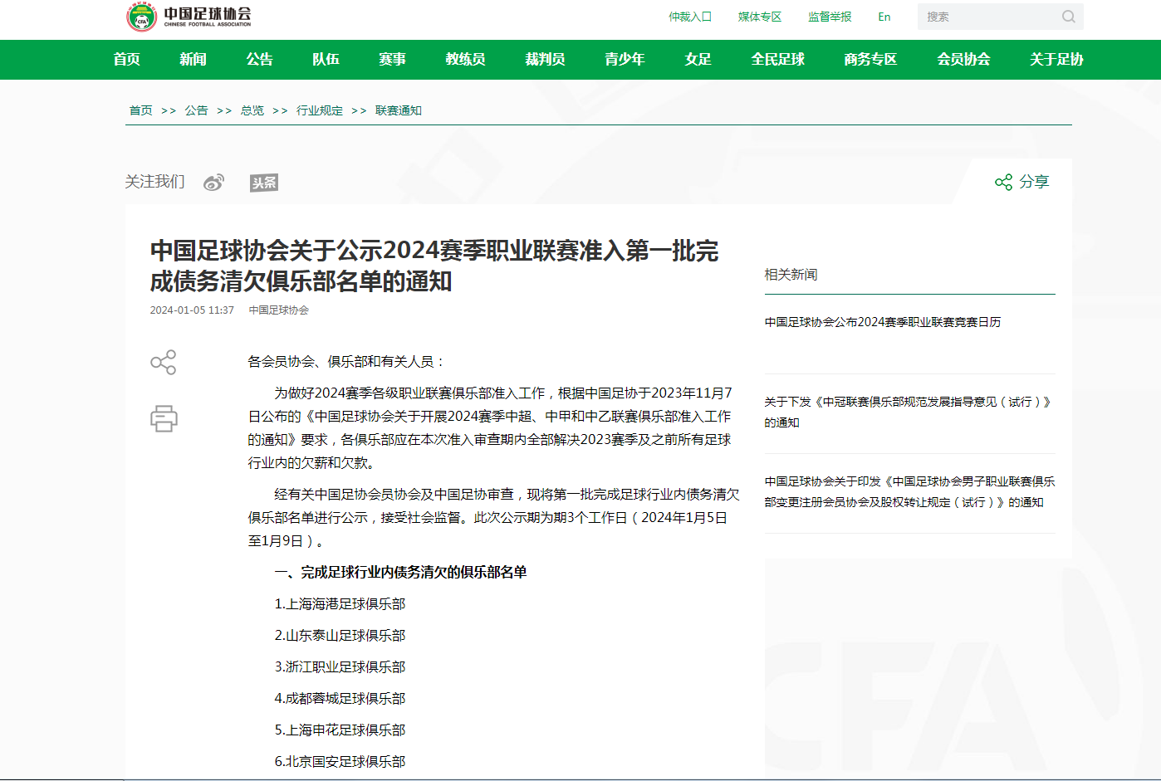Screen dimensions: 1161x781
Task: Click the 关注我们 label
Action: tap(155, 182)
